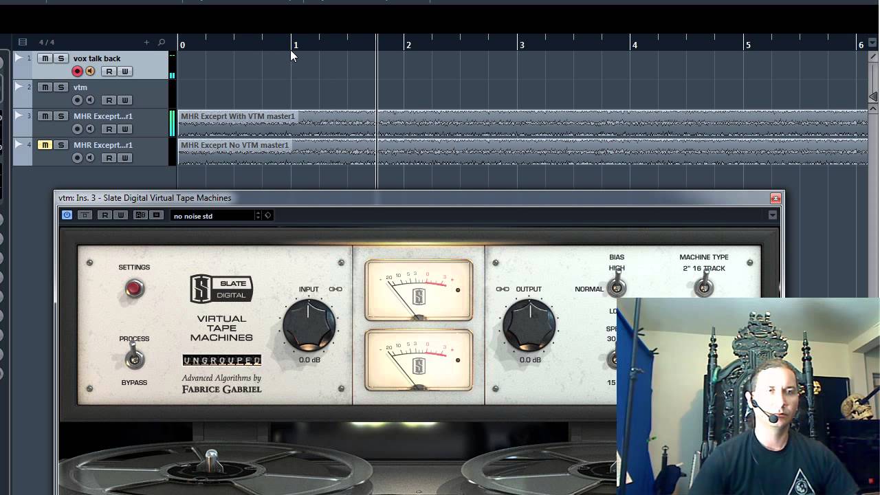This screenshot has height=495, width=880.
Task: Toggle write automation on vox talk back
Action: coord(125,71)
